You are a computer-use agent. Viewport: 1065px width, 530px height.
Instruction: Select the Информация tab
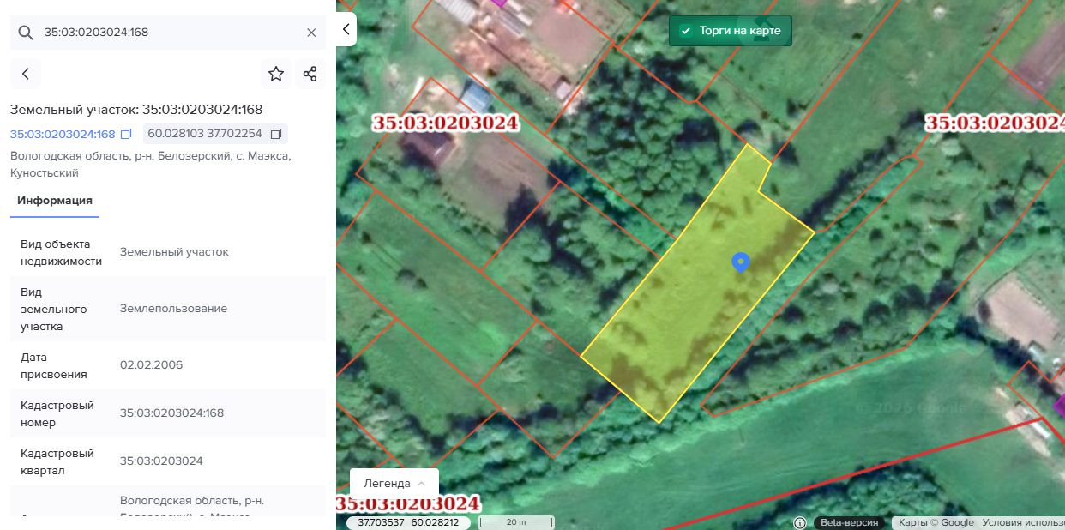click(x=55, y=201)
